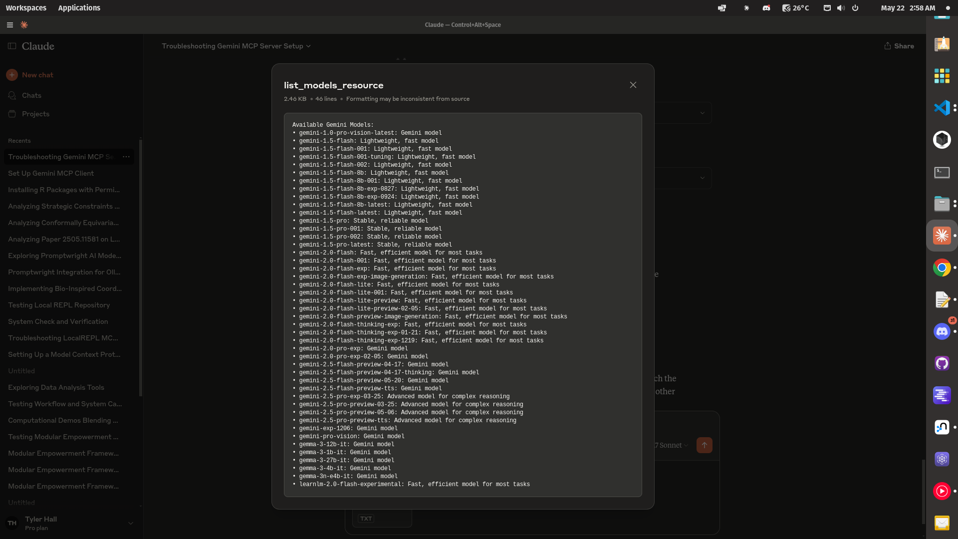
Task: Close the list_models_resource dialog
Action: (633, 85)
